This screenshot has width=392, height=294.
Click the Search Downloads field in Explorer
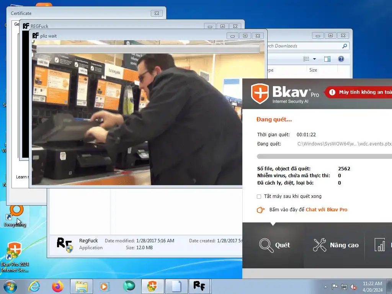(305, 46)
